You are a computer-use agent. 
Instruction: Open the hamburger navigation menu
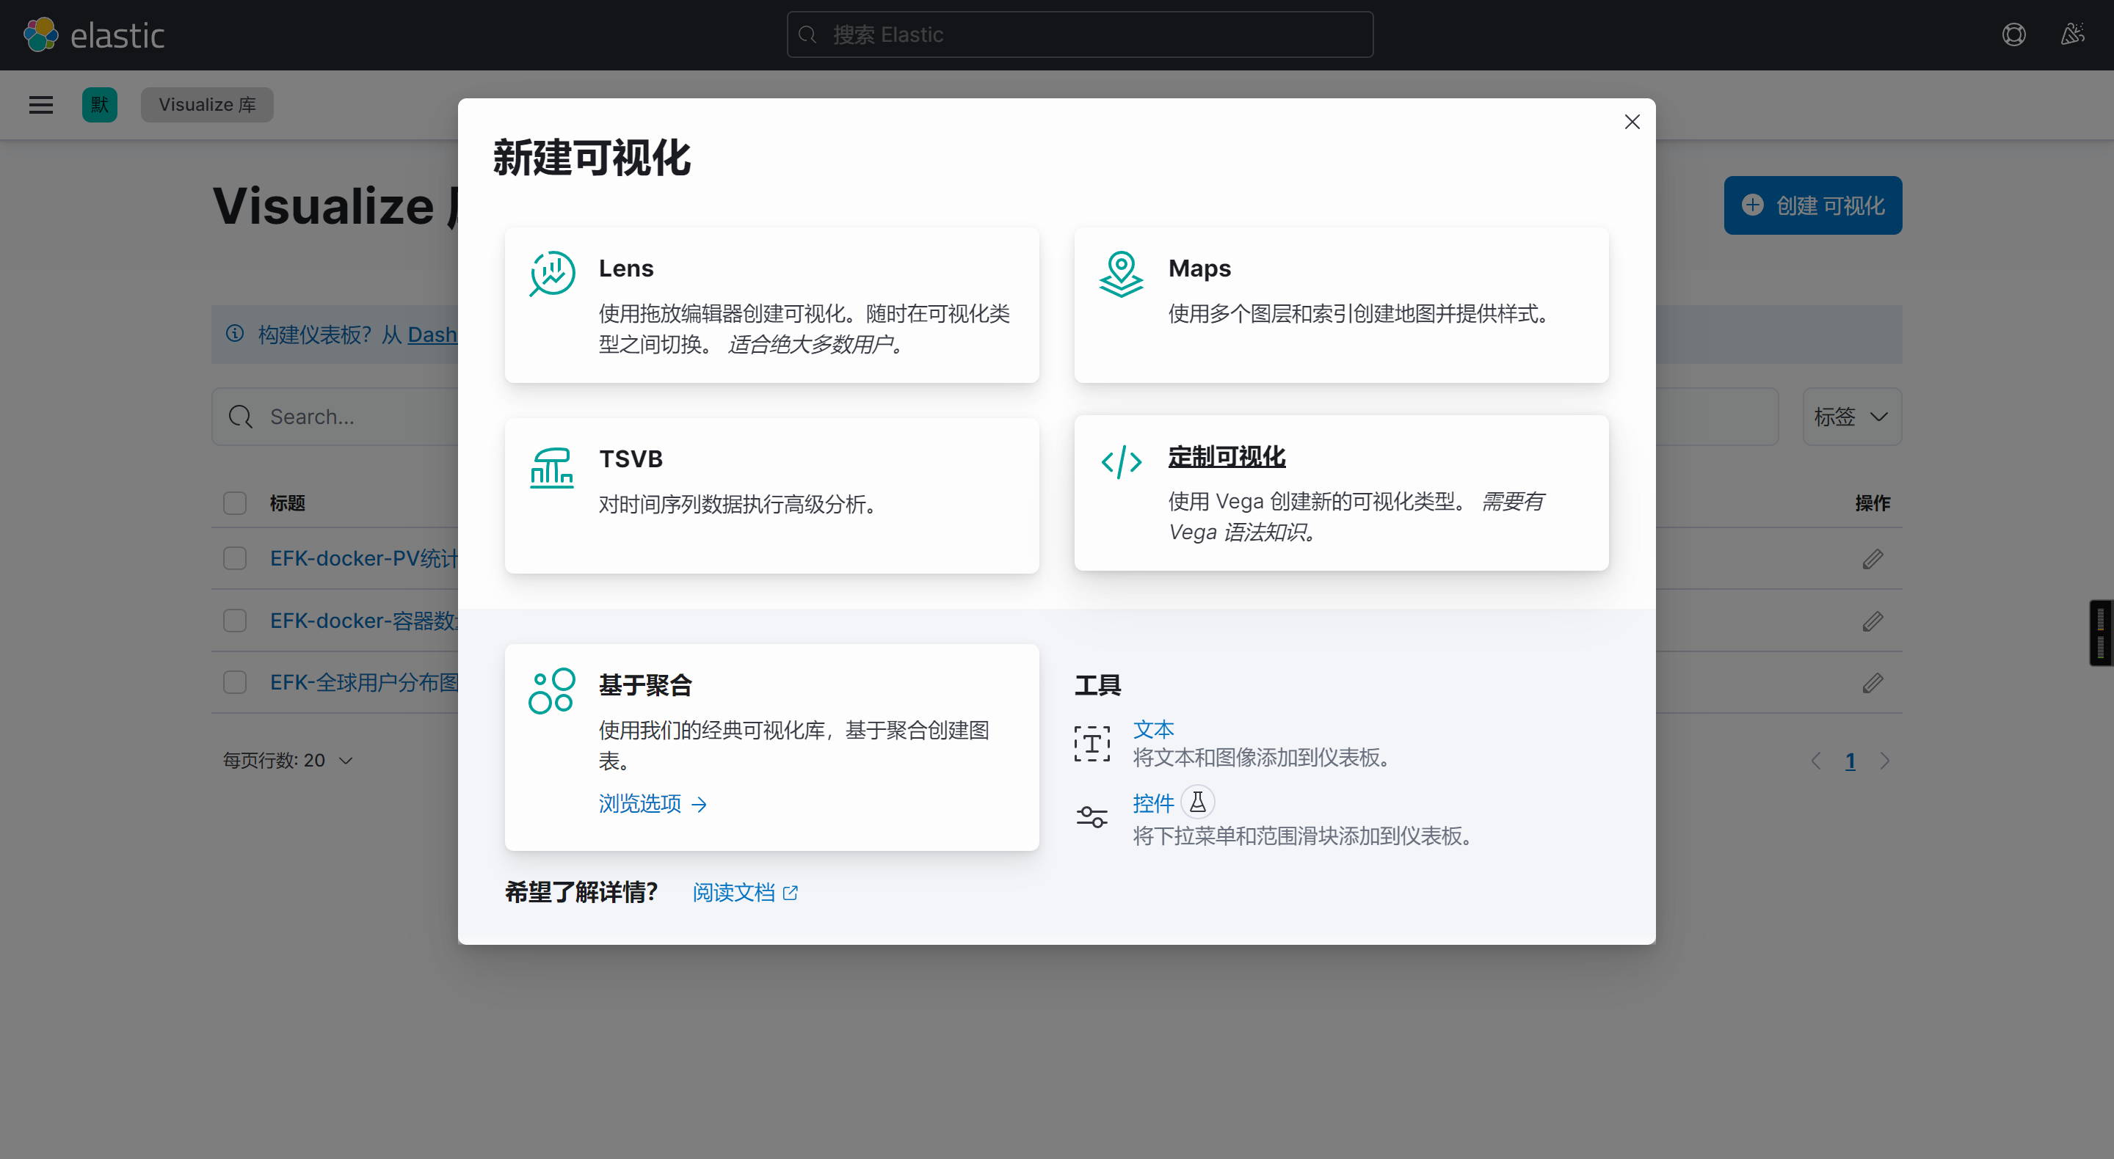pos(41,105)
